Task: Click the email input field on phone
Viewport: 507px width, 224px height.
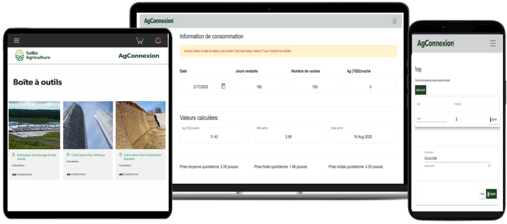Action: [x=432, y=119]
